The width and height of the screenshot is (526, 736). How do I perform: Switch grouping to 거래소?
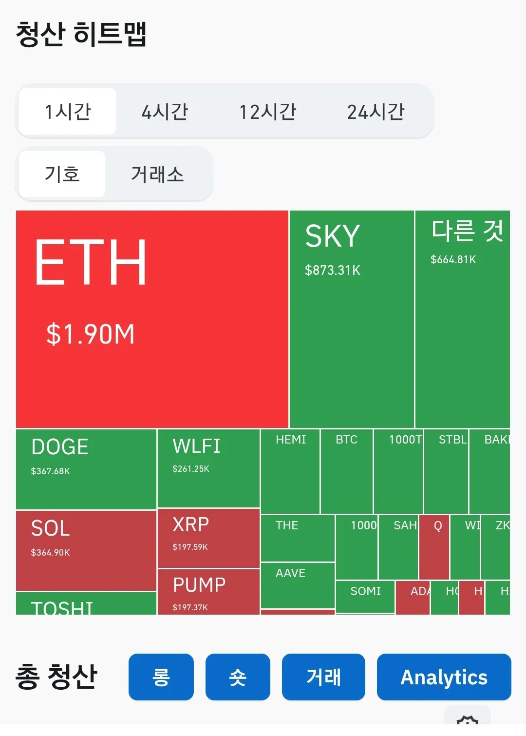click(157, 174)
